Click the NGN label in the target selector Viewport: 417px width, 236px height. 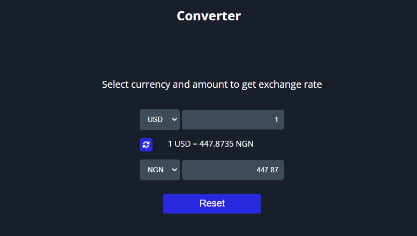156,170
